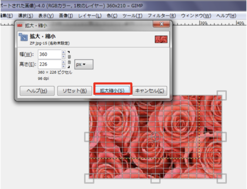
Task: Close the 拡大・縮小 dialog
Action: tap(162, 24)
